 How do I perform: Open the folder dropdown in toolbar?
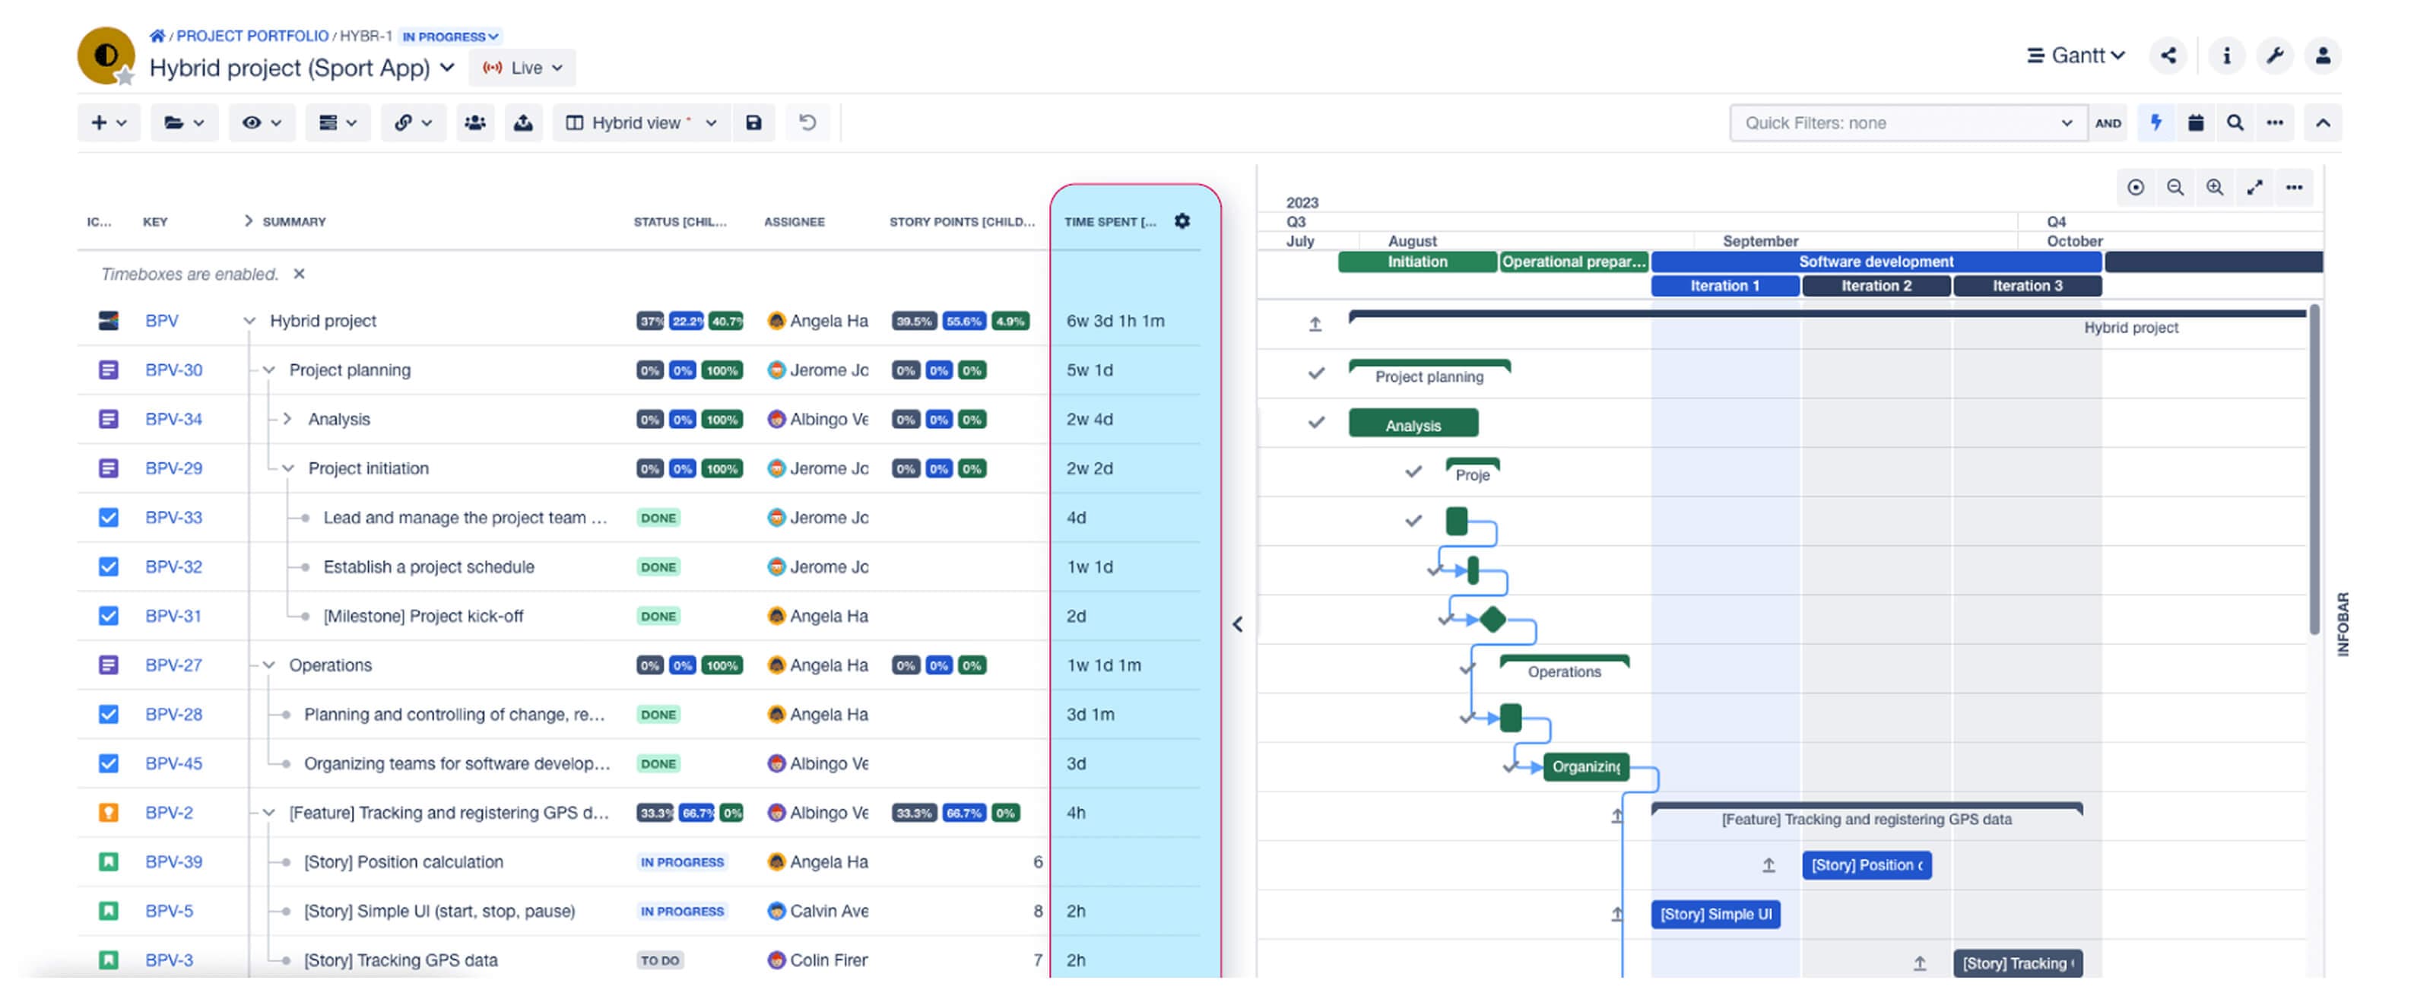point(184,122)
